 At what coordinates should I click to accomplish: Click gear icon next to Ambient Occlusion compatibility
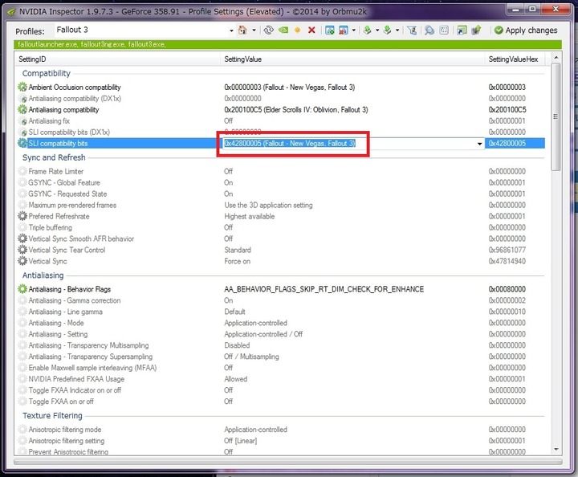tap(22, 88)
